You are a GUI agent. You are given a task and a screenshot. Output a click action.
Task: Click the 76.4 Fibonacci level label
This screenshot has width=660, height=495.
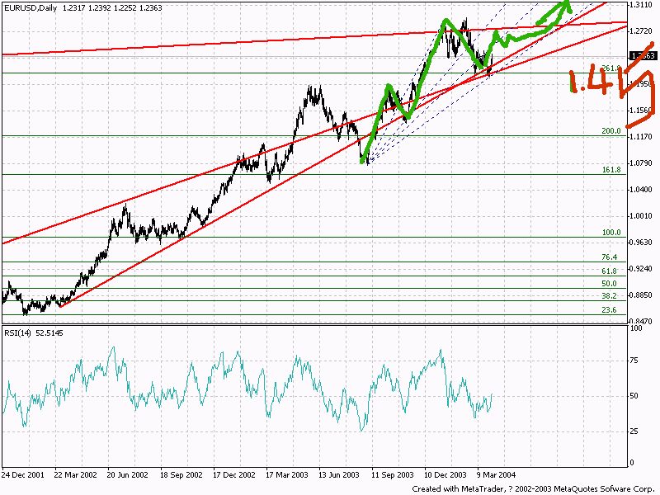click(610, 257)
